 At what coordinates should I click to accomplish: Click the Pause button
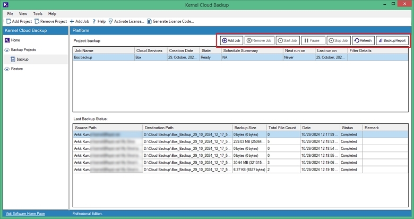click(313, 40)
